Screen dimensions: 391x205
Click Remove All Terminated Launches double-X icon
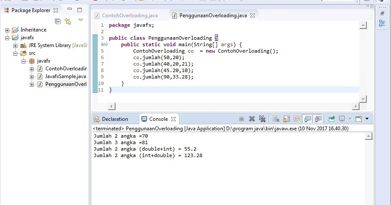click(x=262, y=119)
